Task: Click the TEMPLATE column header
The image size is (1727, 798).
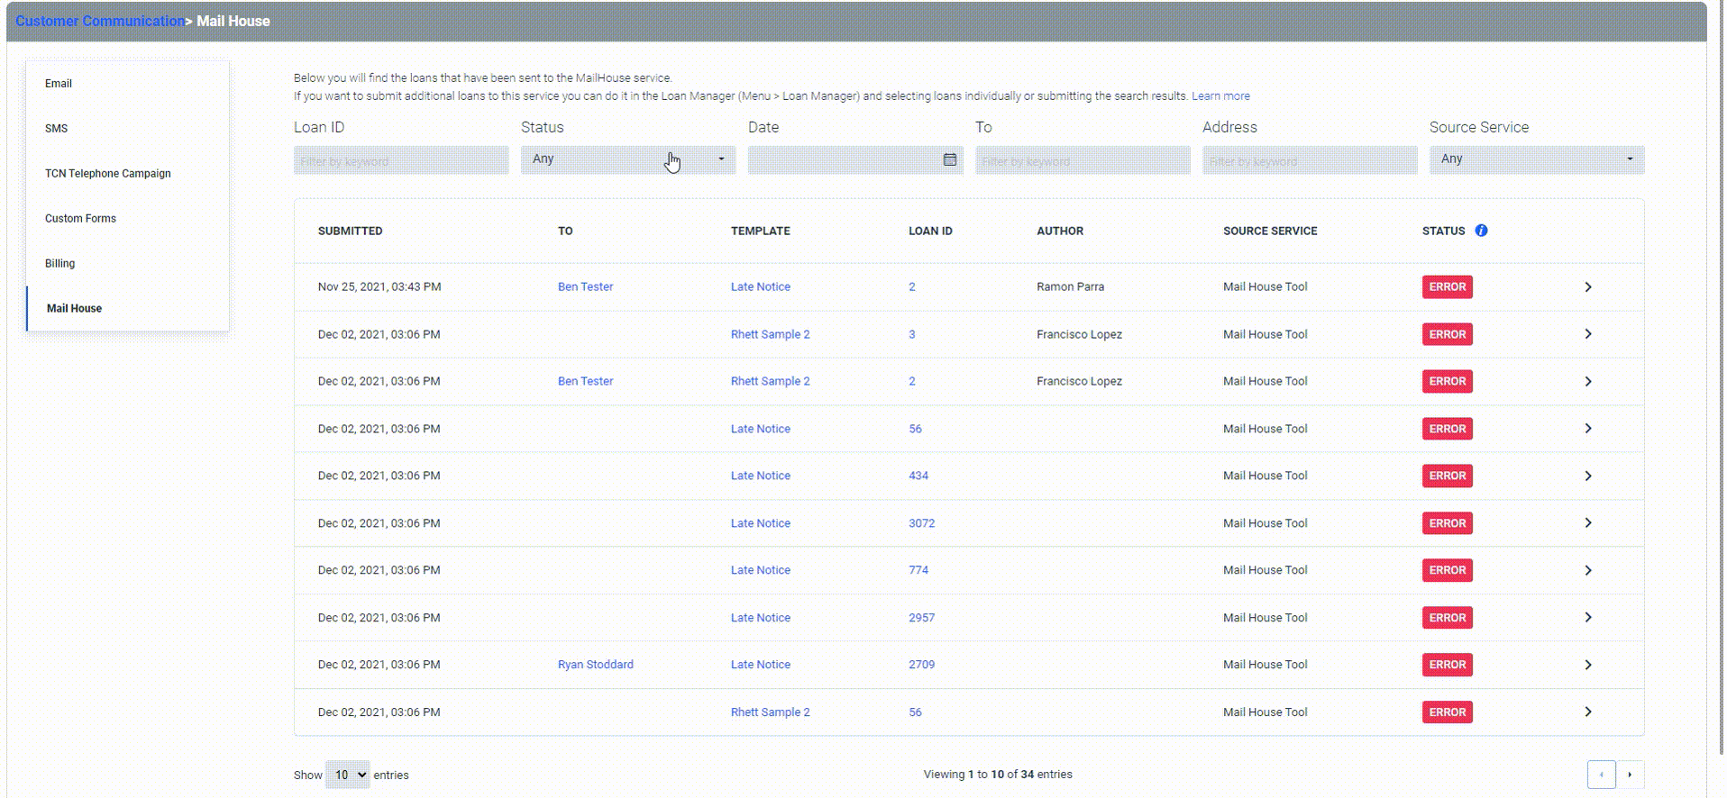Action: pos(760,231)
